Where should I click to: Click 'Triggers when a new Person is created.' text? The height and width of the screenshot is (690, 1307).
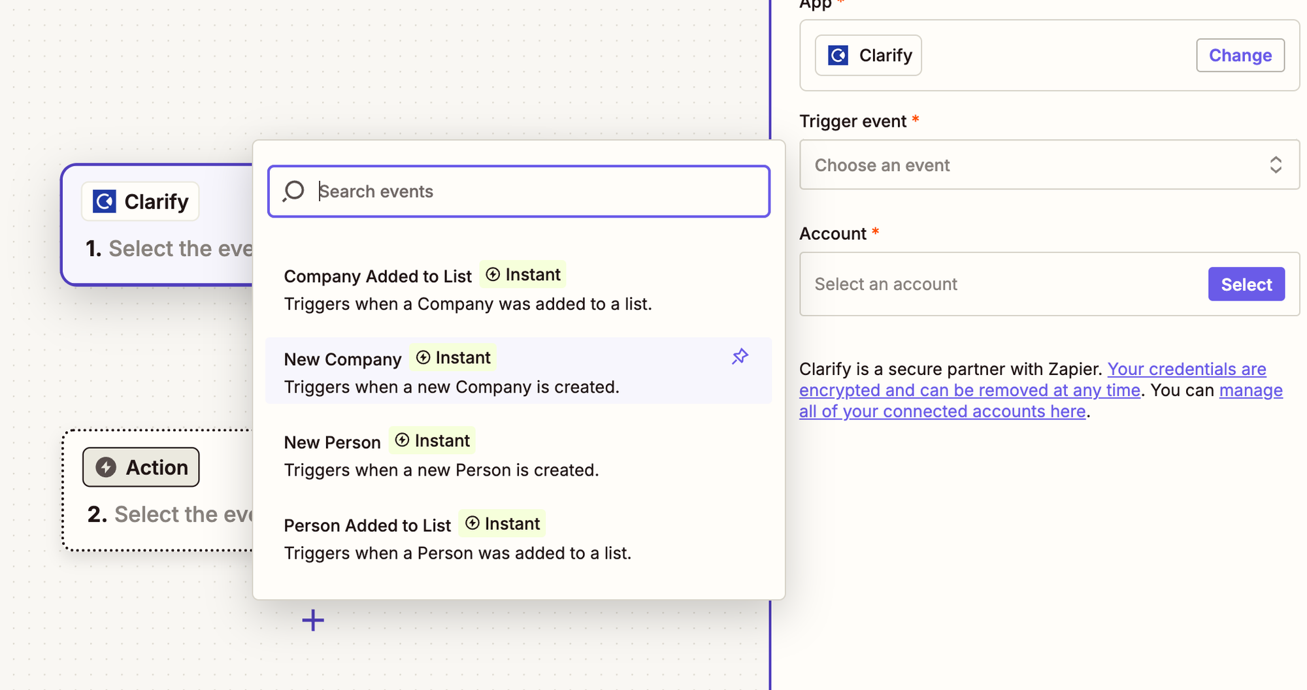pos(441,470)
